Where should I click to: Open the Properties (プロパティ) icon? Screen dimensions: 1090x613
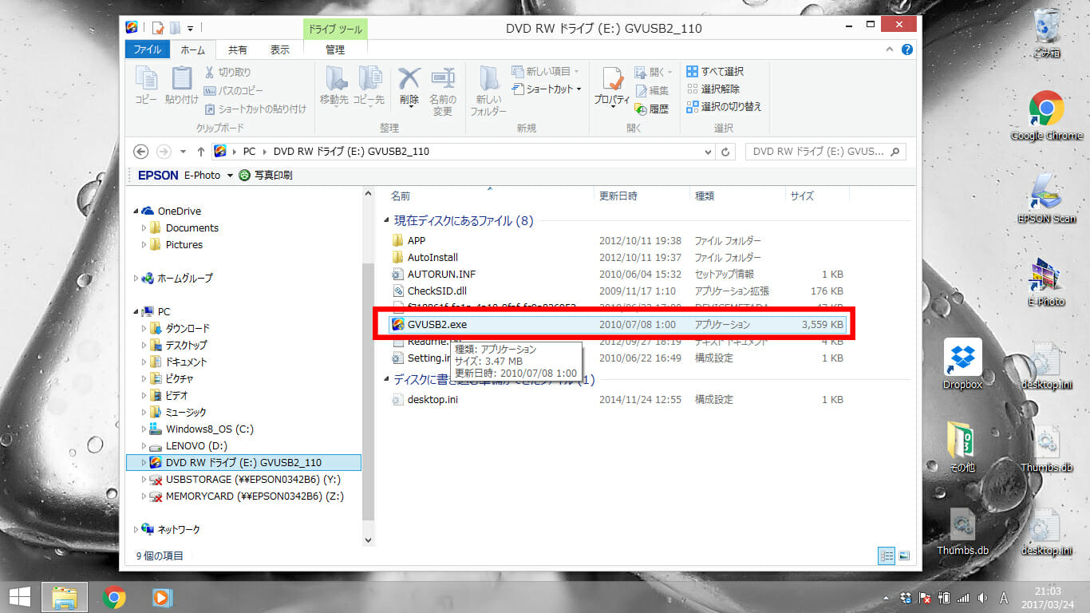pyautogui.click(x=612, y=86)
